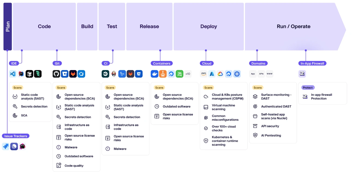Open the Run / Operate stage
The height and width of the screenshot is (172, 352).
(293, 26)
